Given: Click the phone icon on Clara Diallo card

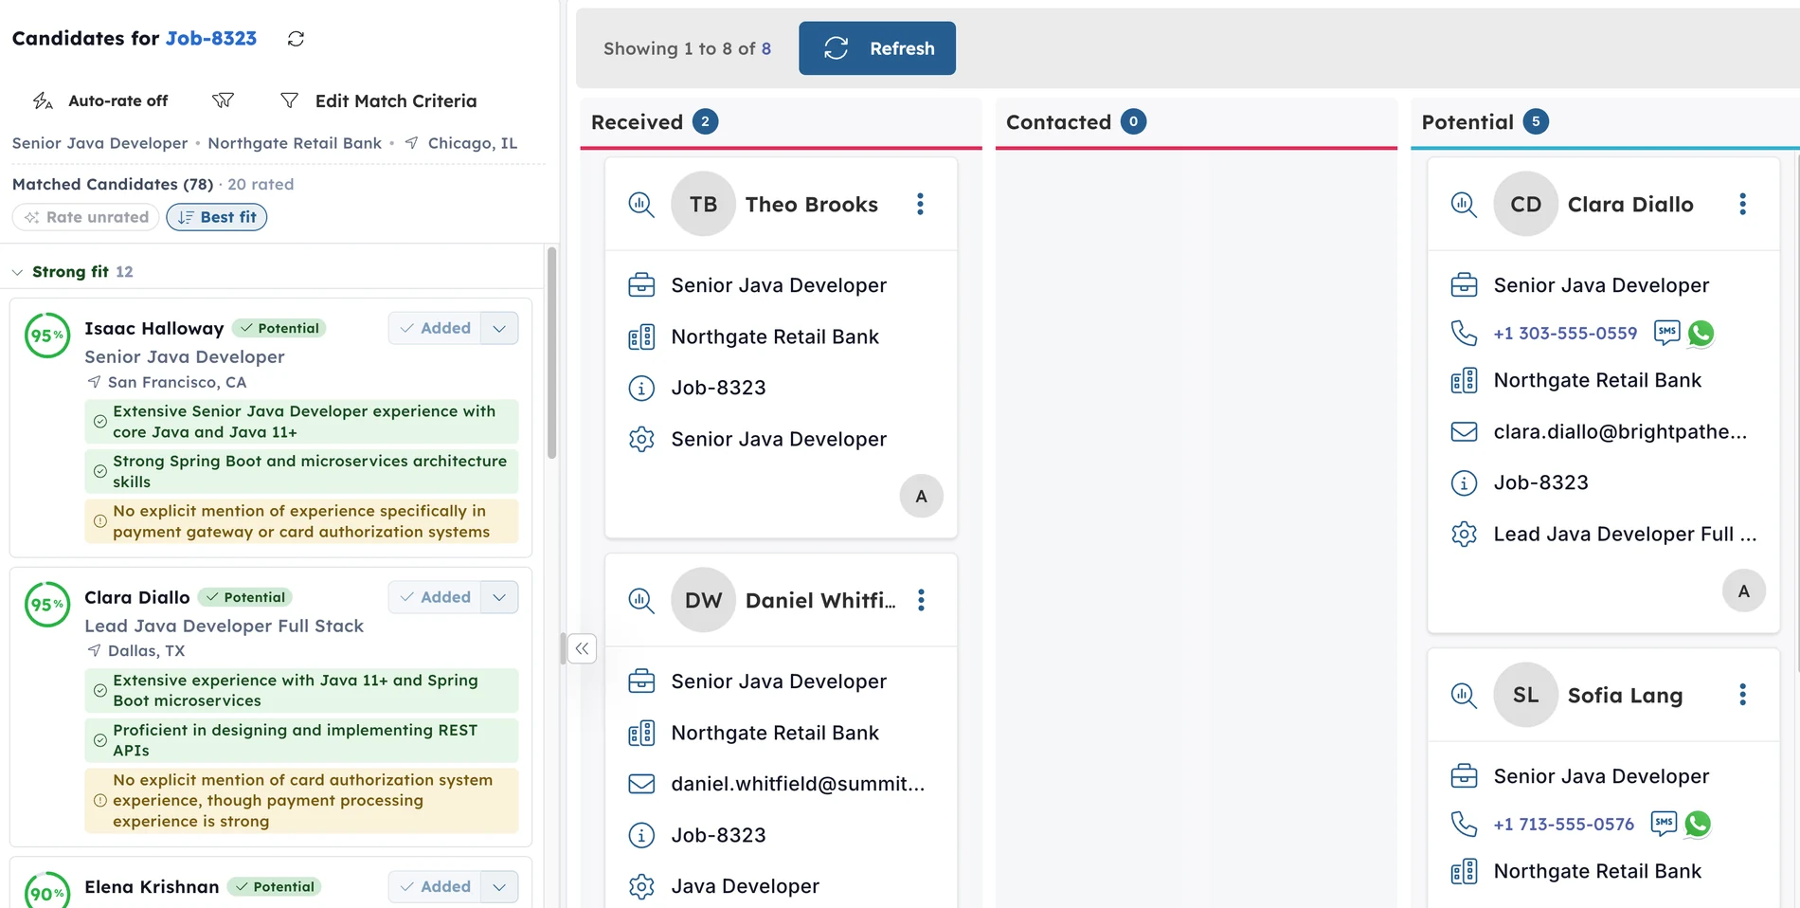Looking at the screenshot, I should (1464, 333).
